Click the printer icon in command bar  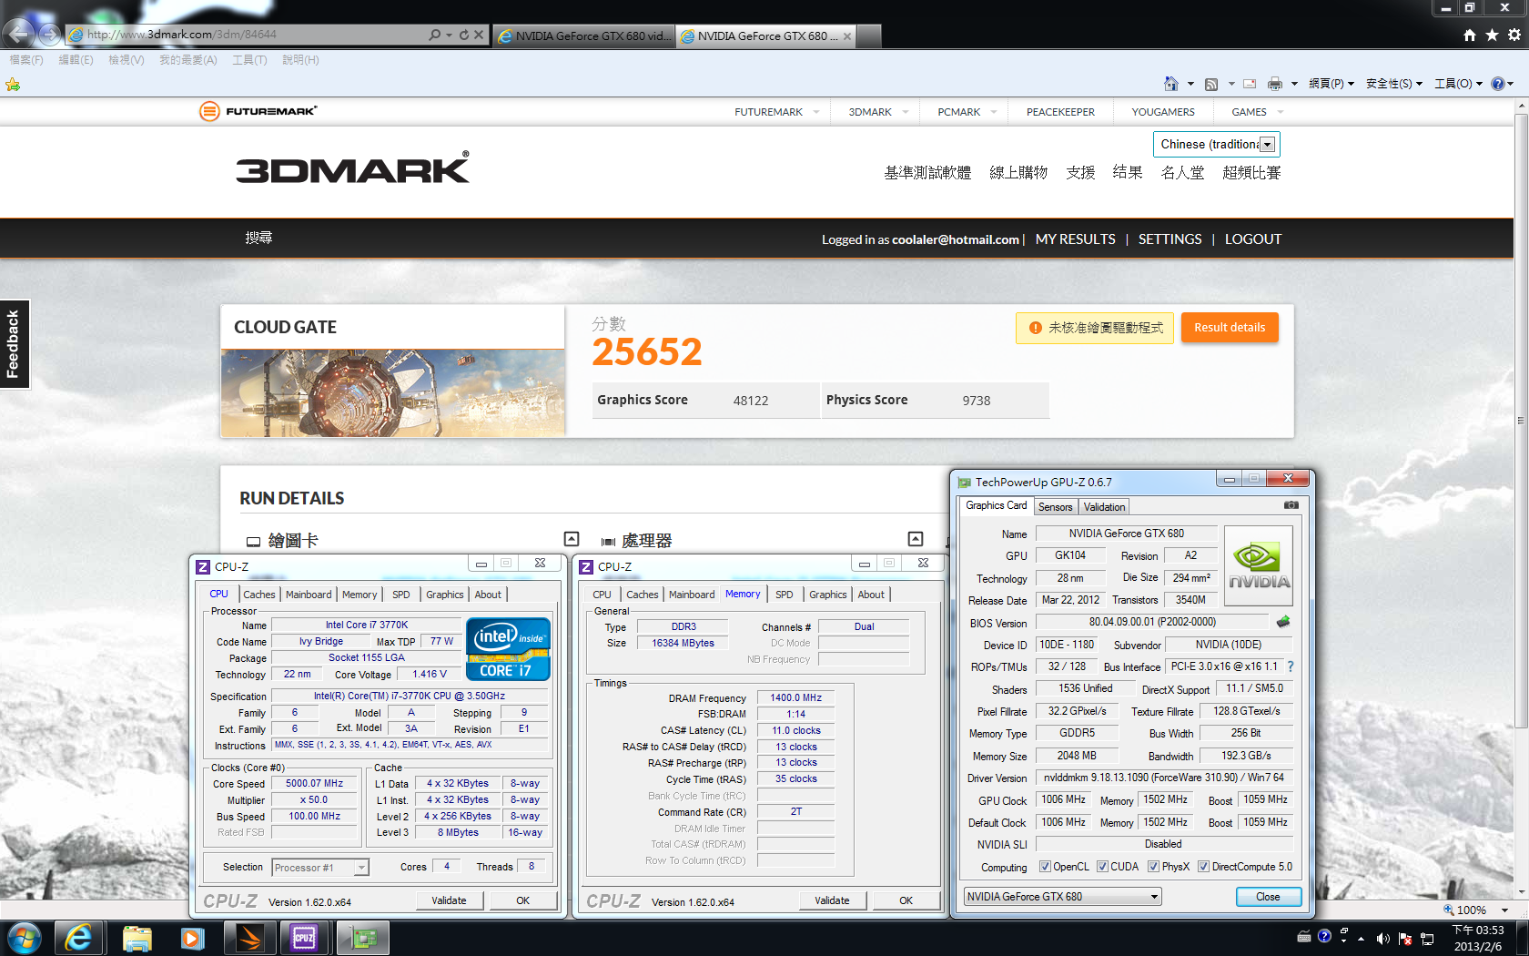tap(1275, 84)
